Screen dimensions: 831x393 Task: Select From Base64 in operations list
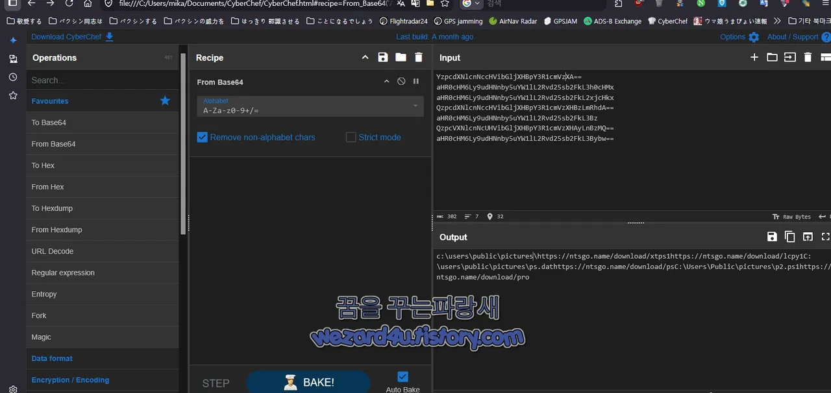[x=102, y=144]
